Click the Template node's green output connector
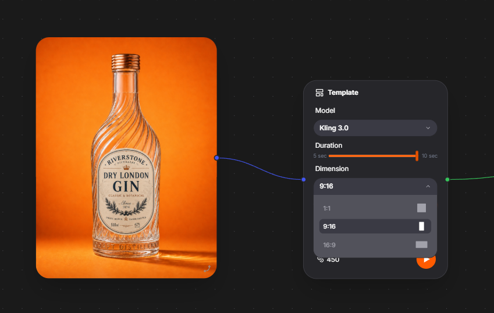The width and height of the screenshot is (494, 313). [x=447, y=180]
